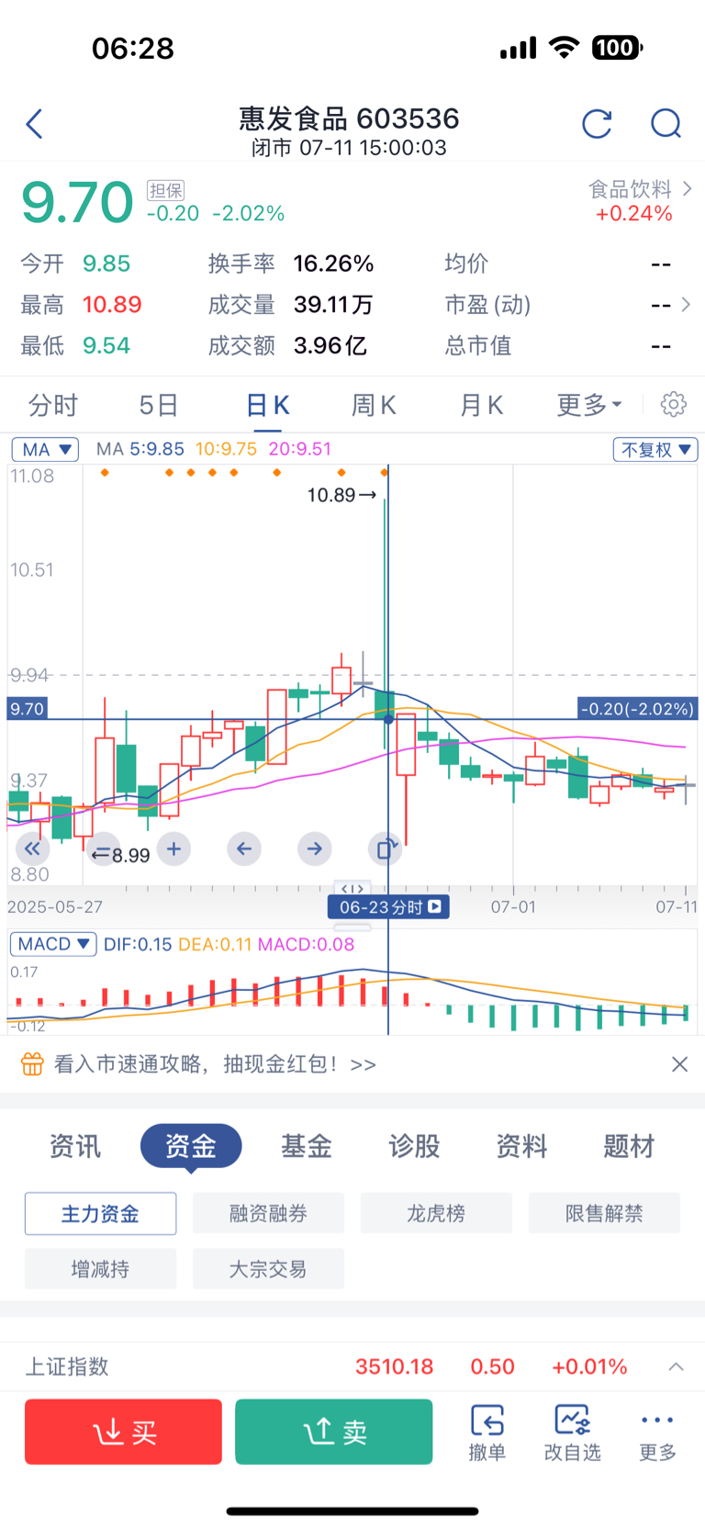Tap the -0.20(-2.02%) change label on chart

(637, 709)
